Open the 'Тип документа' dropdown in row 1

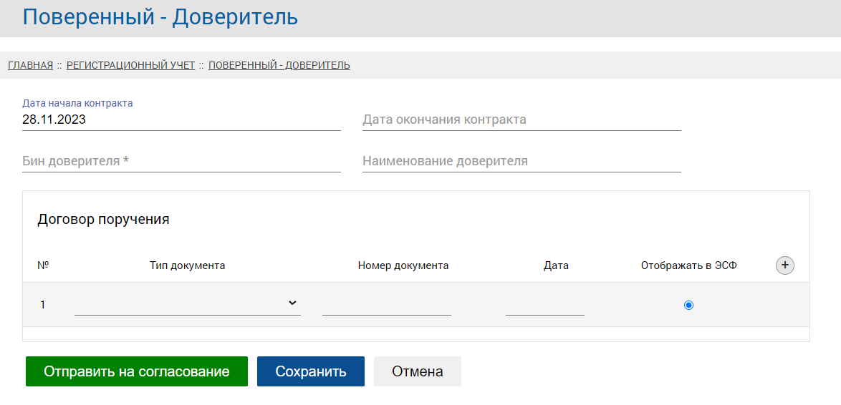187,304
